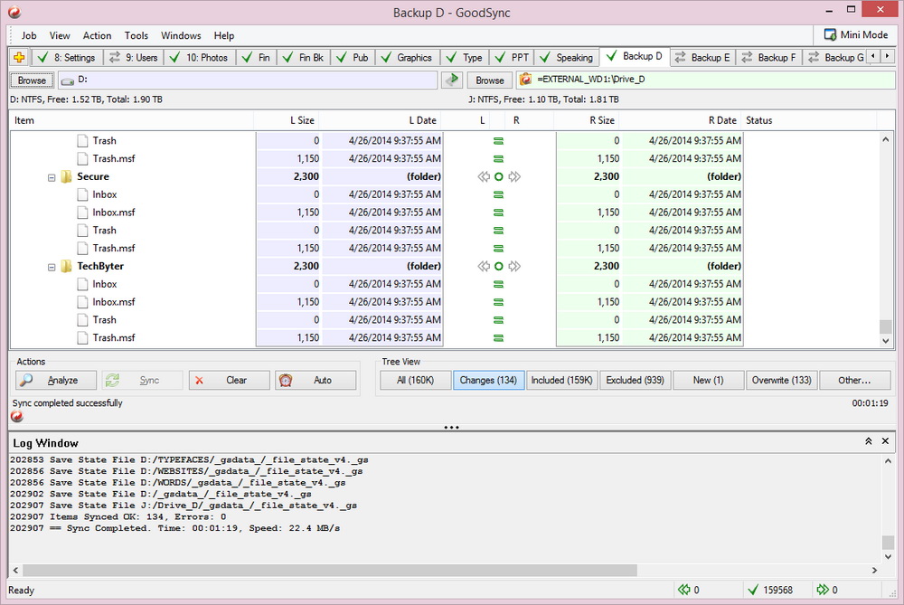Collapse the Secure folder tree node

[52, 177]
